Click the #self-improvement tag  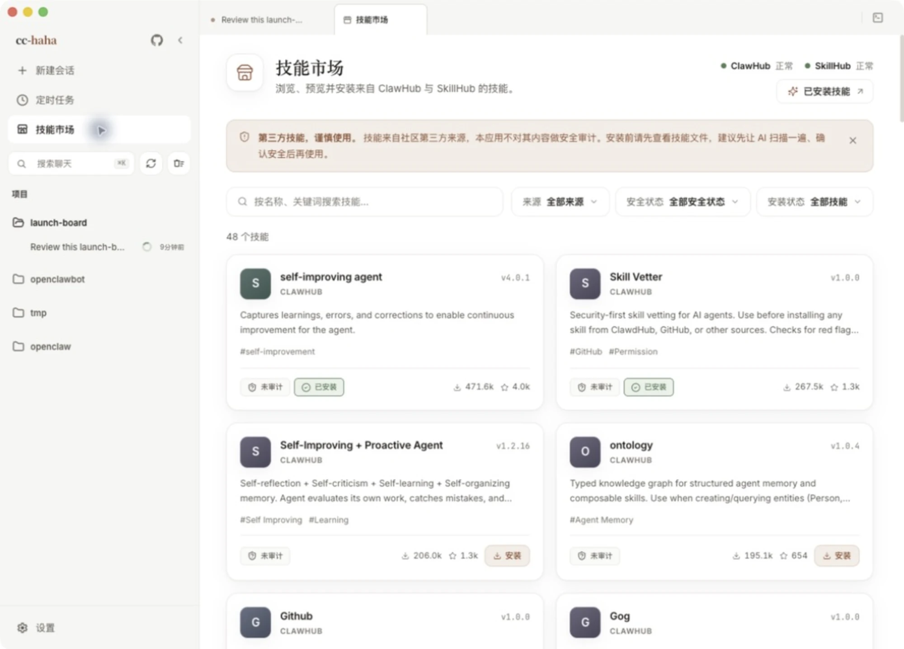[277, 351]
